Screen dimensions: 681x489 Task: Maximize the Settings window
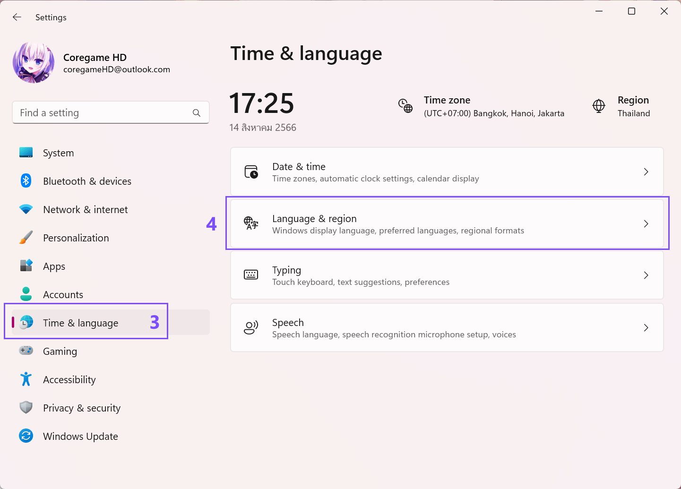(631, 11)
